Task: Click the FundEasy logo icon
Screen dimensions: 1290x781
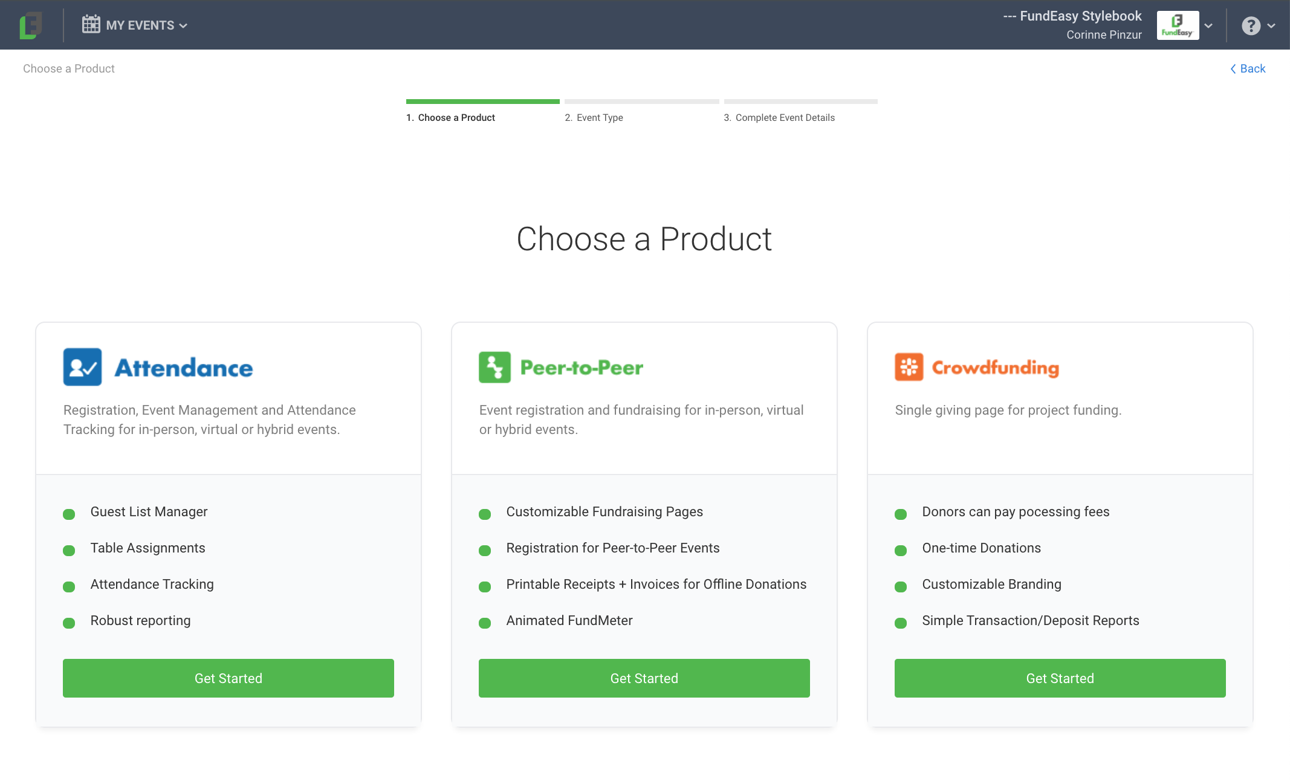Action: [30, 25]
